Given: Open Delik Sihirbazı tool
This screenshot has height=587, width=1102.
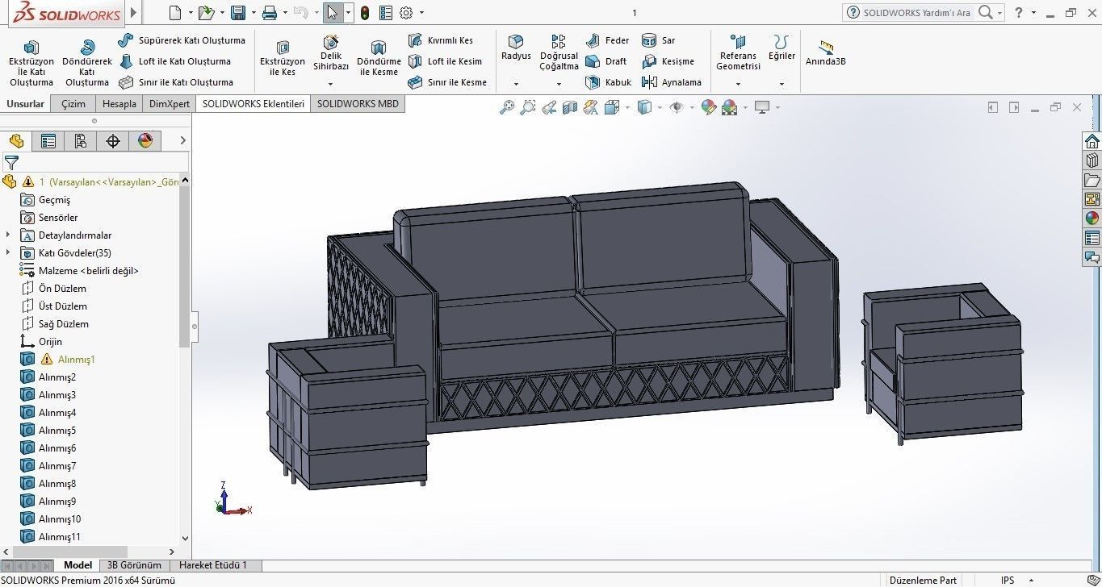Looking at the screenshot, I should point(331,53).
